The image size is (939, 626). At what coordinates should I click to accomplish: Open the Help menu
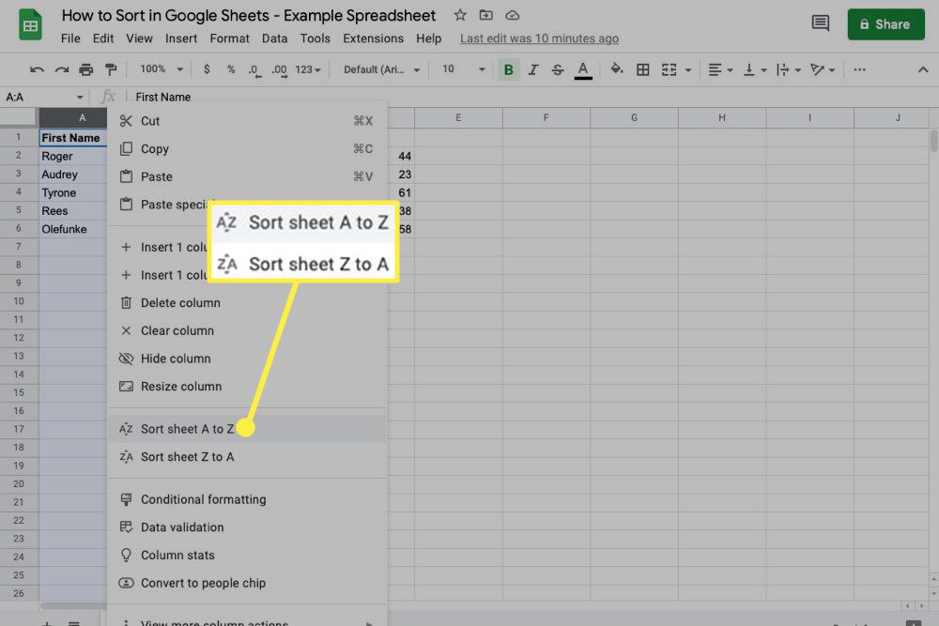coord(429,38)
